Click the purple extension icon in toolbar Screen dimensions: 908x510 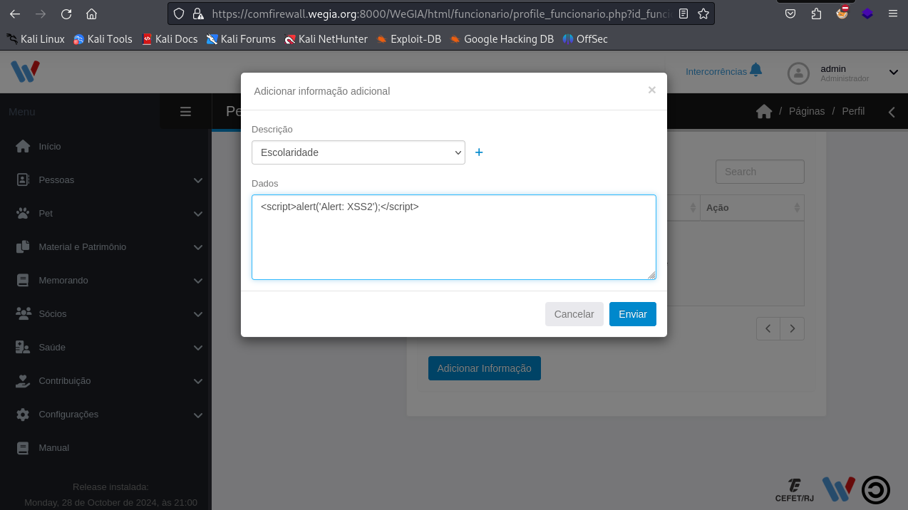(867, 14)
